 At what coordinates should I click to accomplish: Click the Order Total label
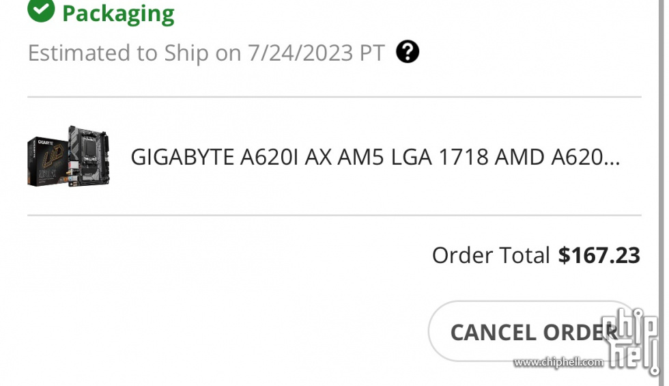click(491, 256)
